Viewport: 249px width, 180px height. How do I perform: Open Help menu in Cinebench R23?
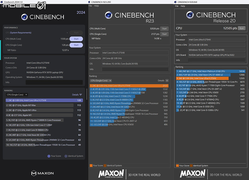(96, 6)
